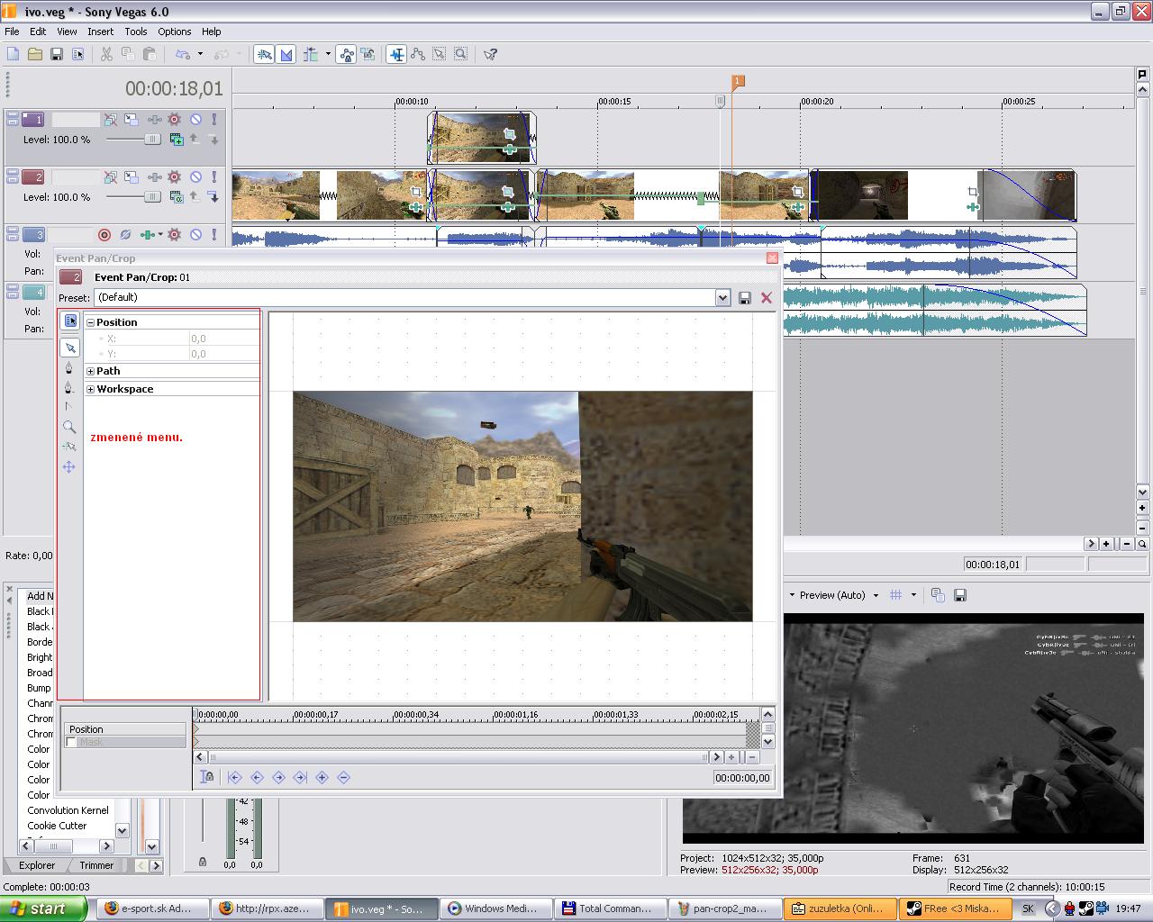Toggle the Show Properties button in Pan/Crop
The width and height of the screenshot is (1153, 922).
70,321
